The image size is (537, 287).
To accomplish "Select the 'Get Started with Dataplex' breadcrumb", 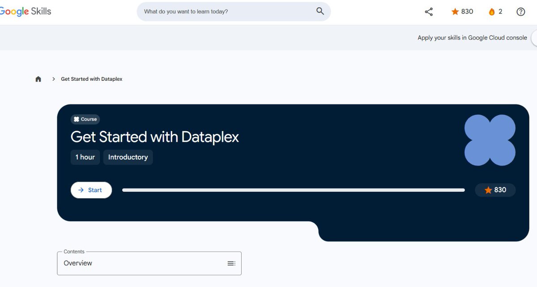I will (92, 79).
